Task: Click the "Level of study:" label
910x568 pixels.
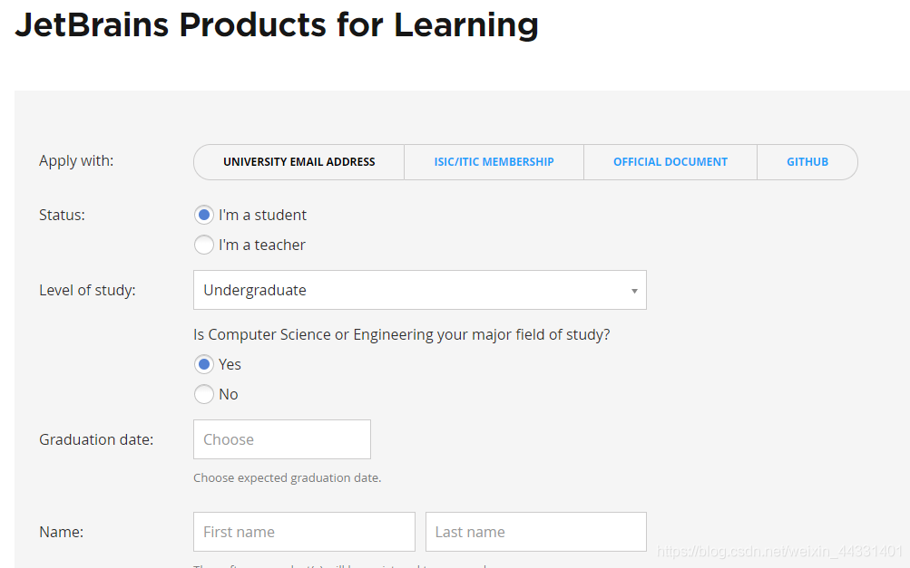Action: 87,291
